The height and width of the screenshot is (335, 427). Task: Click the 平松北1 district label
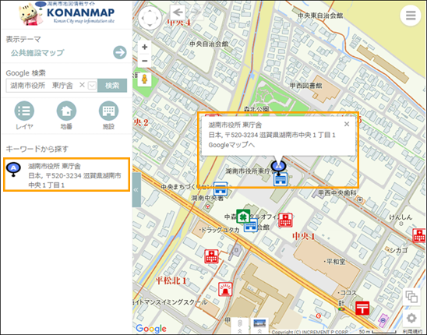pyautogui.click(x=171, y=280)
